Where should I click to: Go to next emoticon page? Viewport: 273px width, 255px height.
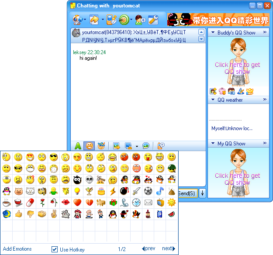[169, 248]
